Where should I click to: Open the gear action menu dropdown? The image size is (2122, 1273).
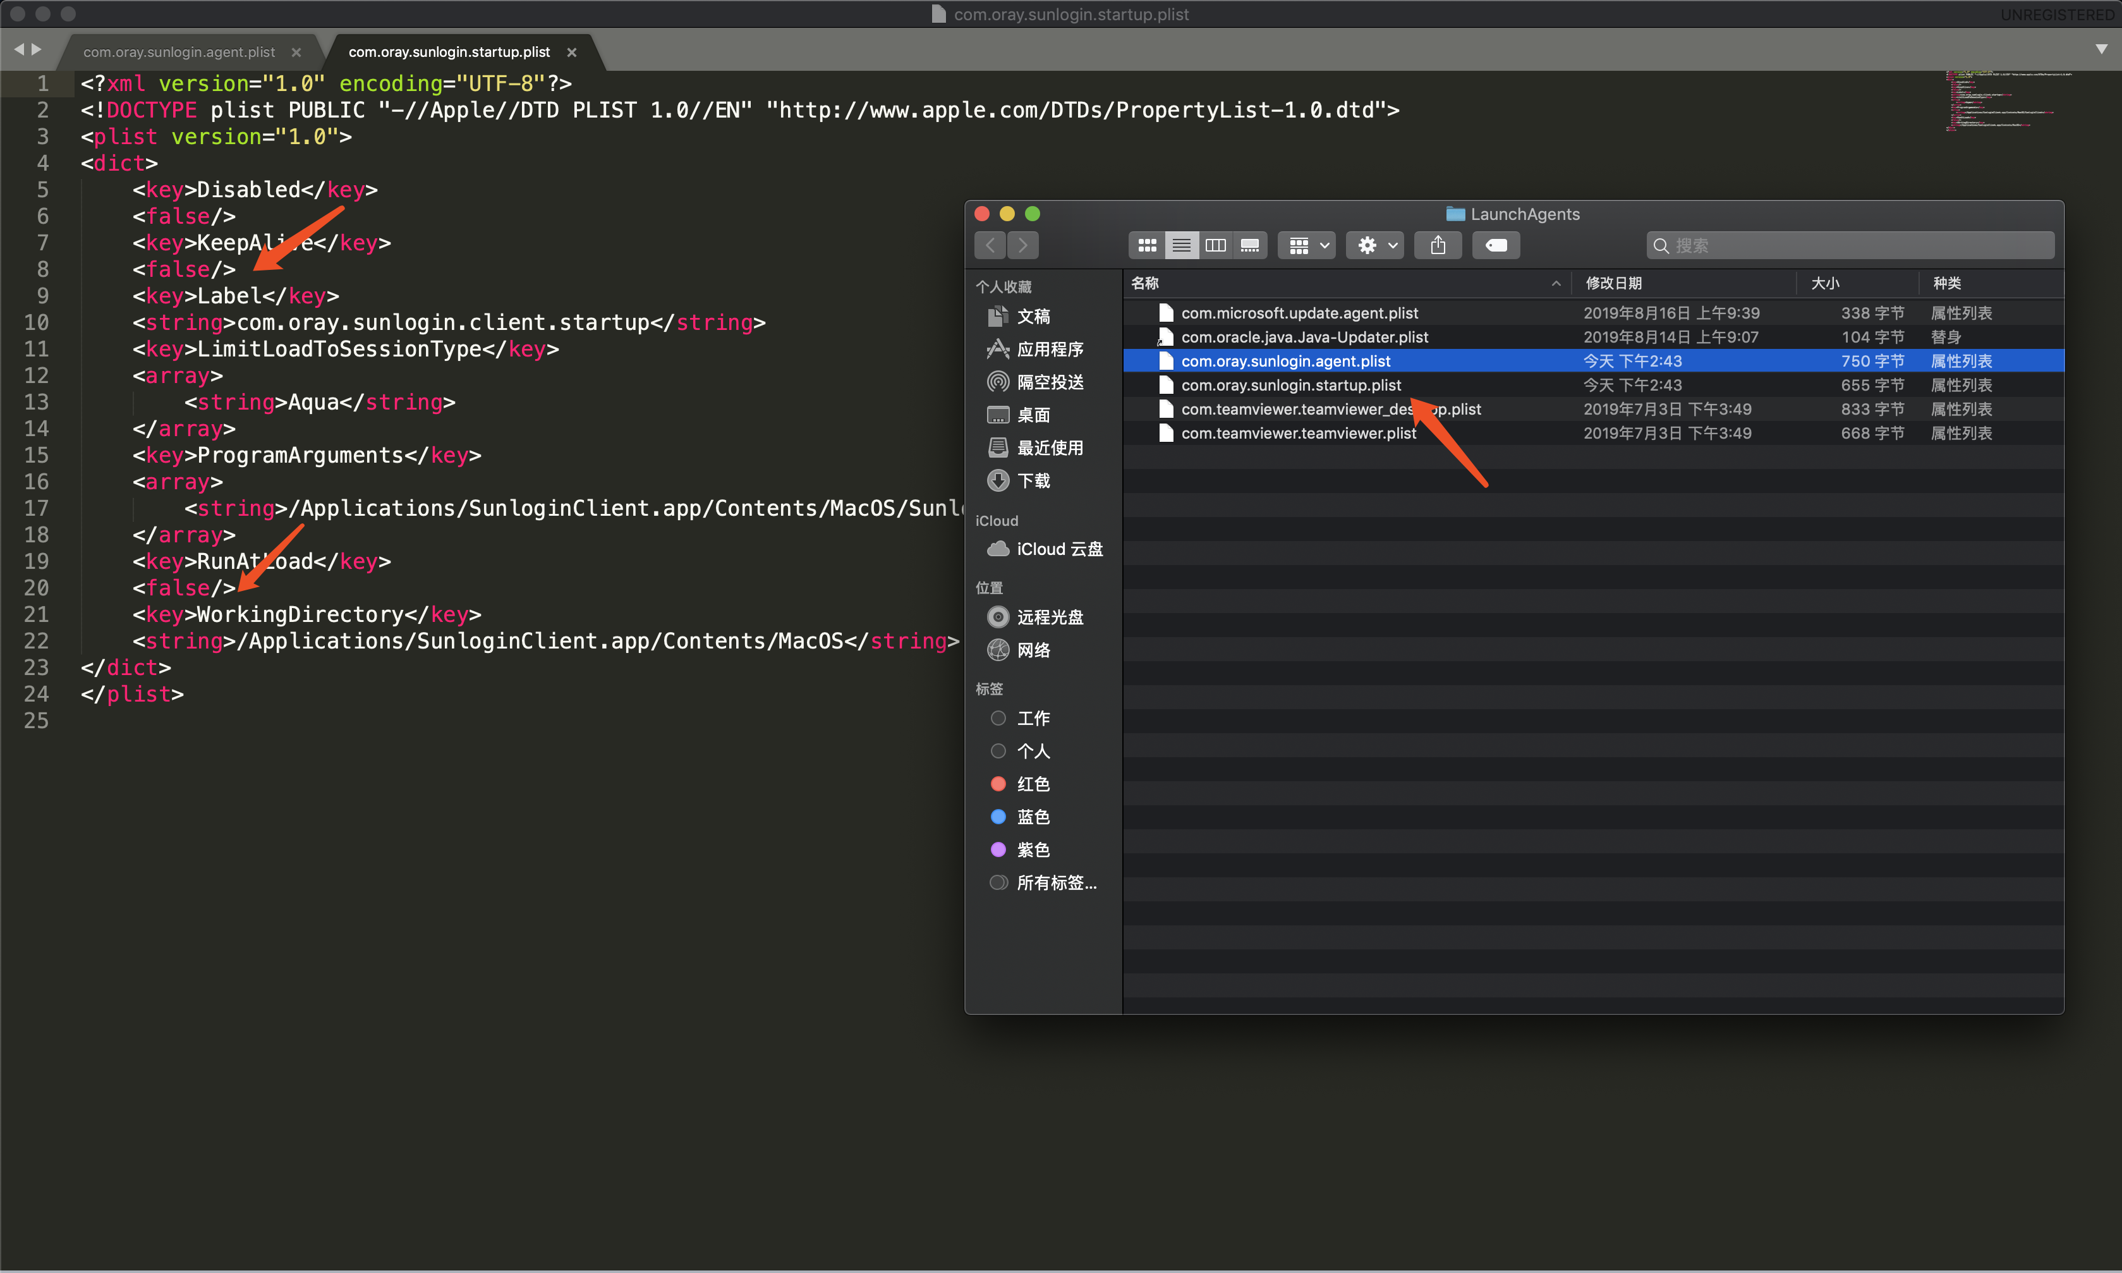pos(1375,245)
